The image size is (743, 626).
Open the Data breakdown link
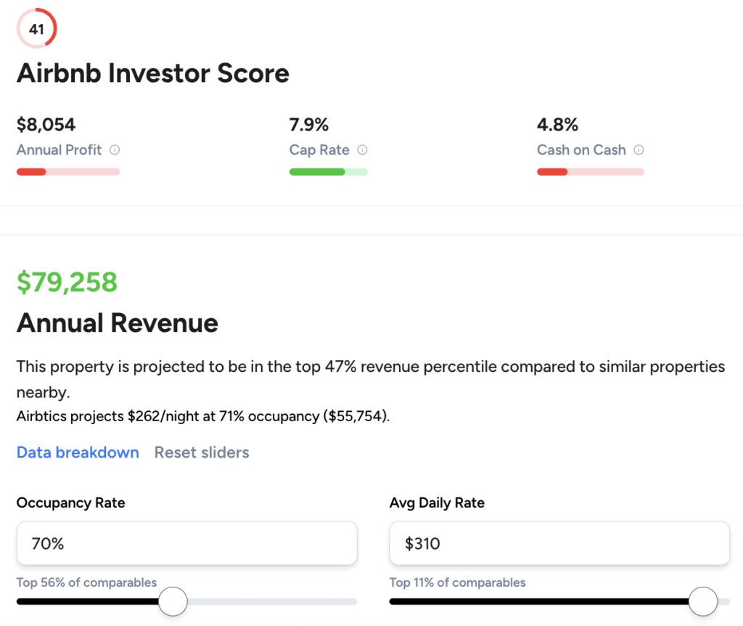click(78, 452)
